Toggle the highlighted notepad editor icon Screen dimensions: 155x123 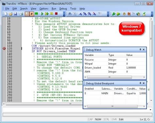[27, 14]
